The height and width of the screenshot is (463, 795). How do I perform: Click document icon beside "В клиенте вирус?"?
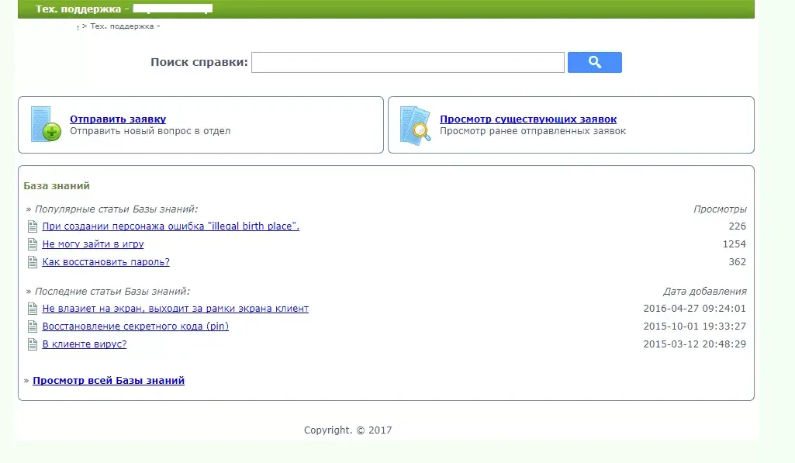click(33, 344)
